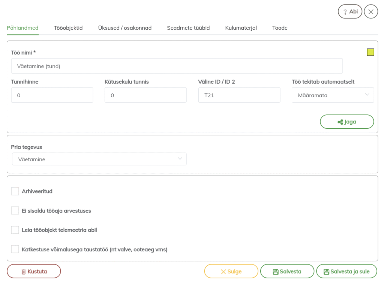Open the Seadmete tüübid tab
This screenshot has width=384, height=290.
[x=188, y=28]
